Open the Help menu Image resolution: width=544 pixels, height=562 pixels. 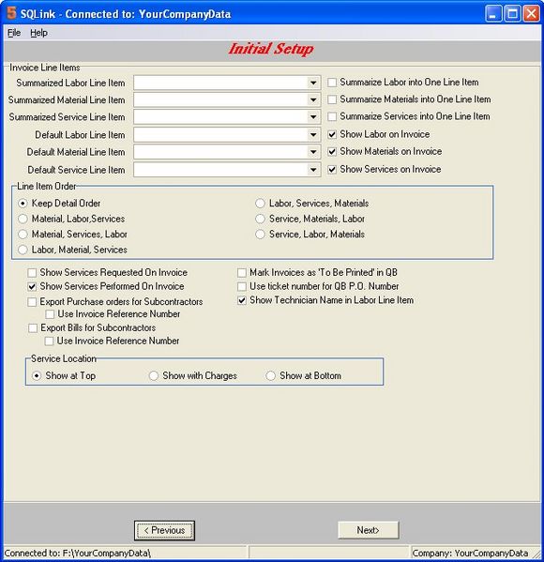pos(38,33)
